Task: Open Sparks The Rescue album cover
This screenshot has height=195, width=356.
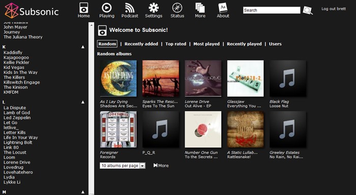Action: click(x=161, y=78)
